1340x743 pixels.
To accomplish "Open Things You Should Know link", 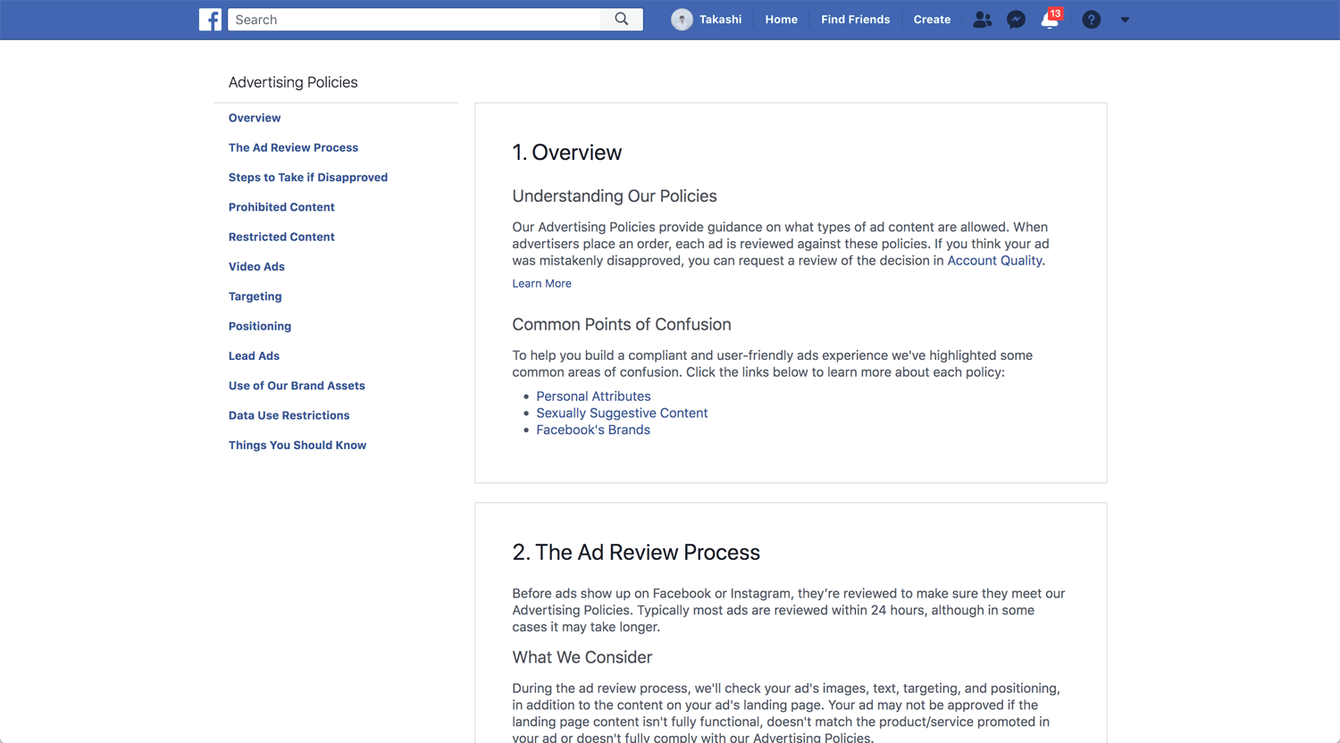I will tap(297, 445).
